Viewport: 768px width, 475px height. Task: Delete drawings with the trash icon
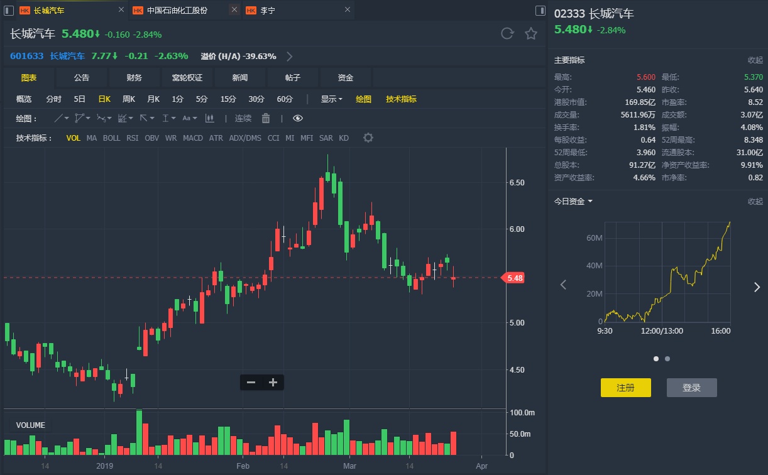266,118
